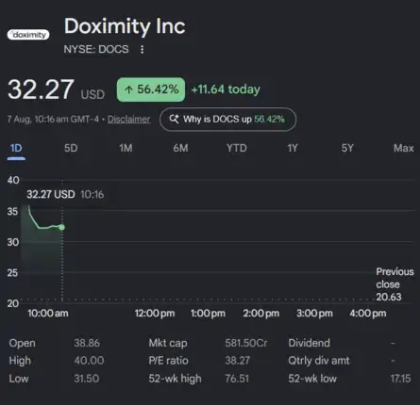Click the Doximity logo badge

pos(28,35)
